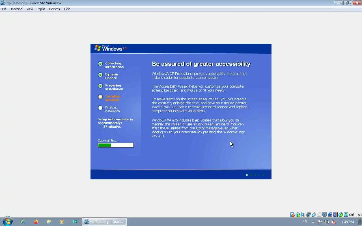Screen dimensions: 362x226
Task: Close the VirtualBox window
Action: click(356, 3)
